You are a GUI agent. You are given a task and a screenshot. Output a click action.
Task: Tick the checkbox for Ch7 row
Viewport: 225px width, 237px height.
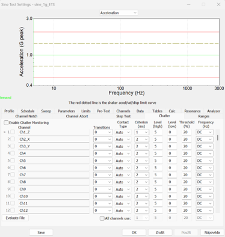[x=13, y=174]
